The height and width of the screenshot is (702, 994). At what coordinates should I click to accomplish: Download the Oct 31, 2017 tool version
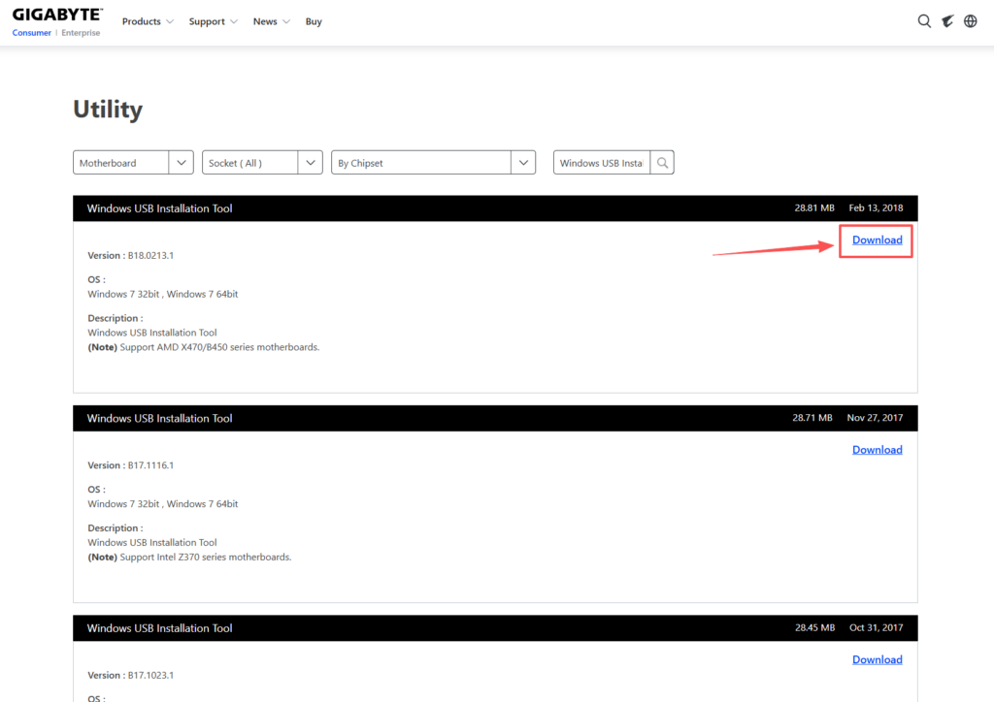tap(877, 660)
